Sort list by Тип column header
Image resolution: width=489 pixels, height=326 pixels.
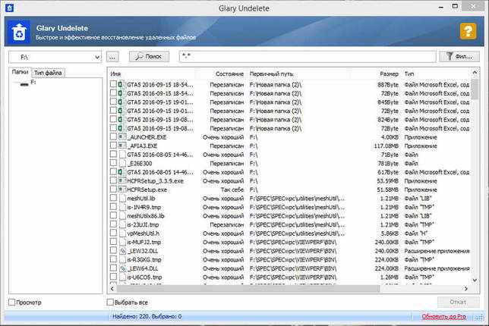[409, 74]
